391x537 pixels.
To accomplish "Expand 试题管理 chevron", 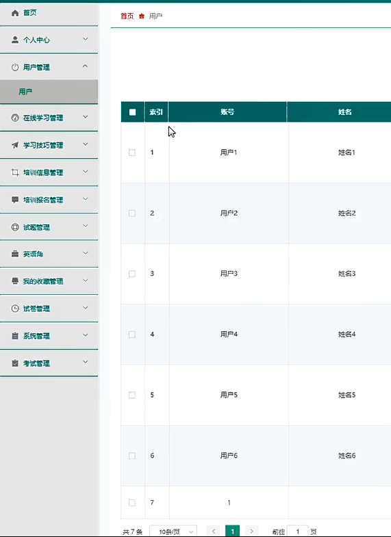I will (86, 226).
